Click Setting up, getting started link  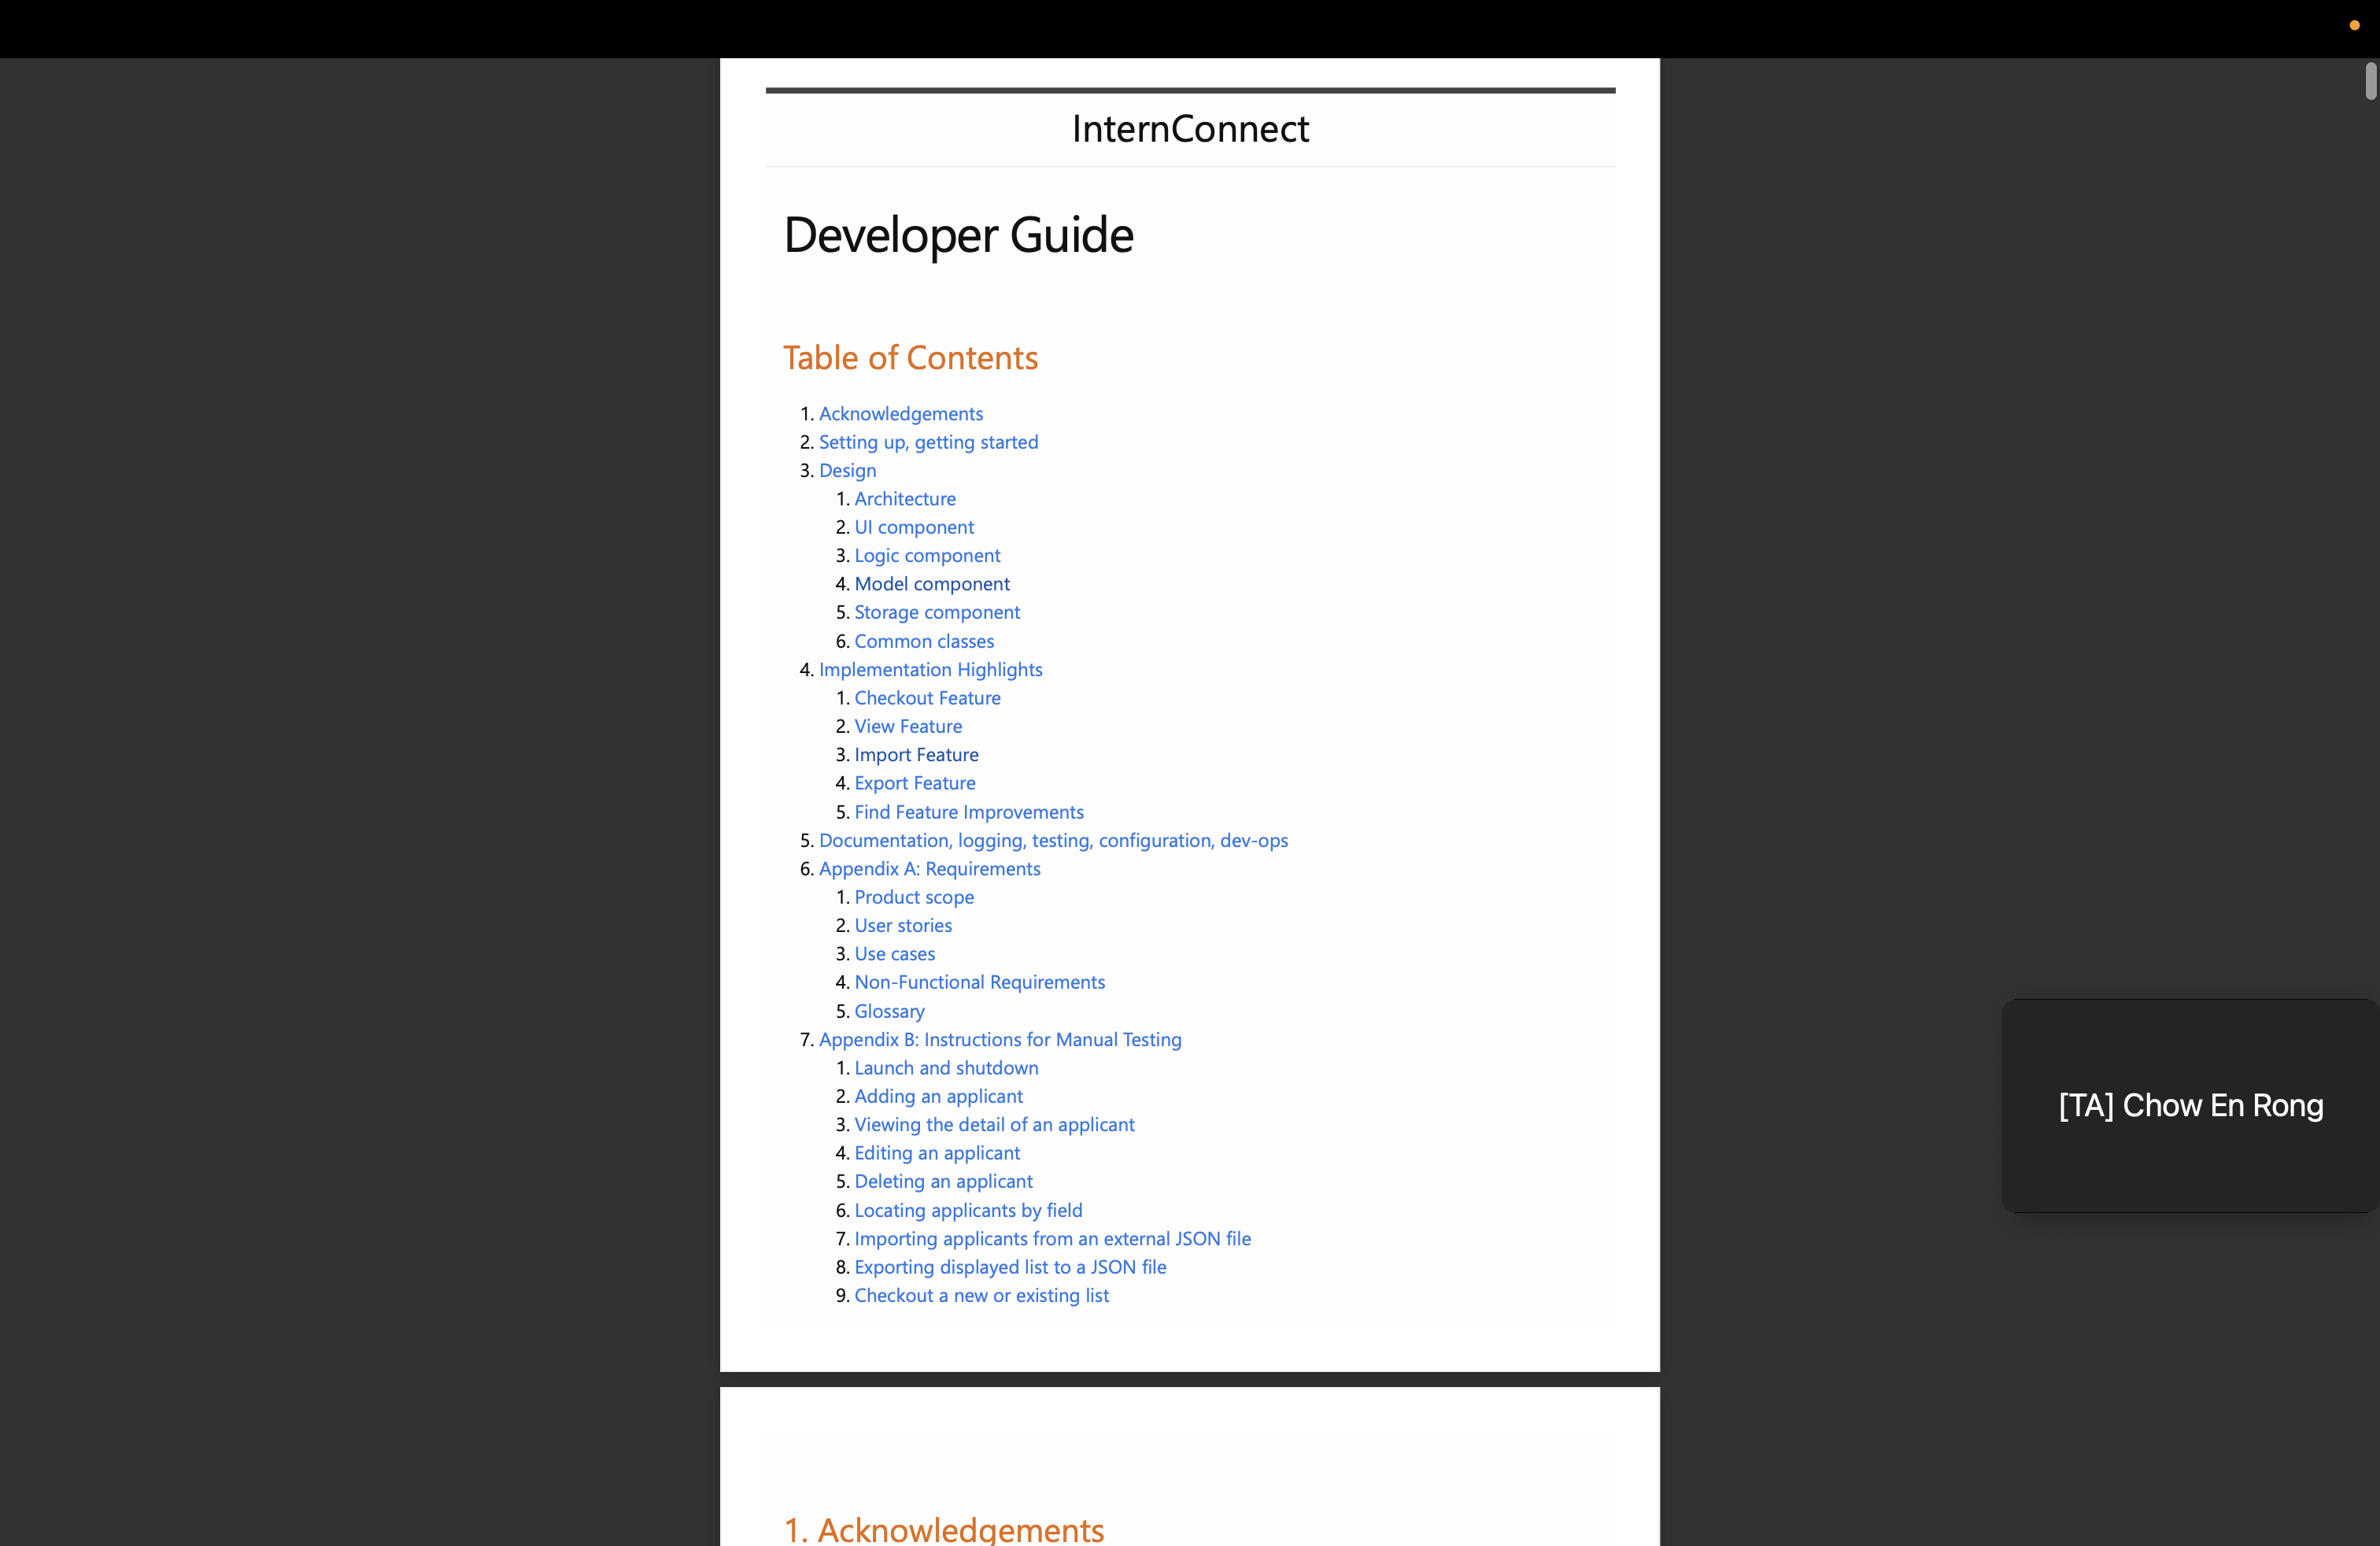[x=928, y=442]
